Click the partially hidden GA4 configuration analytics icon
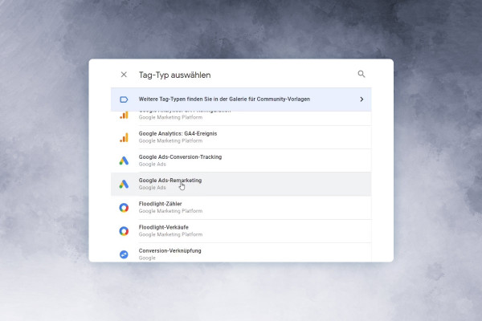 click(x=124, y=116)
